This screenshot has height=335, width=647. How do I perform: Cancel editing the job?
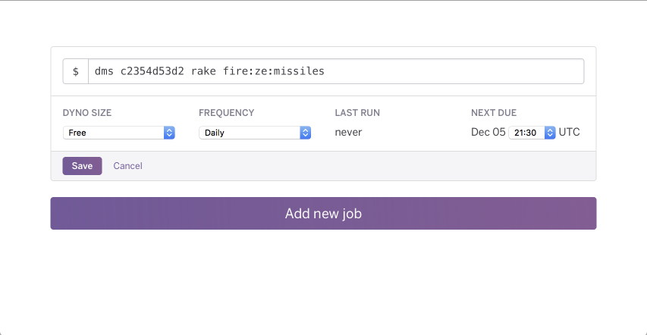[x=128, y=166]
